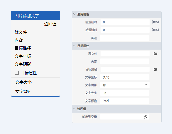The image size is (172, 134).
Task: Click the 文字坐标 row in node
Action: [36, 56]
